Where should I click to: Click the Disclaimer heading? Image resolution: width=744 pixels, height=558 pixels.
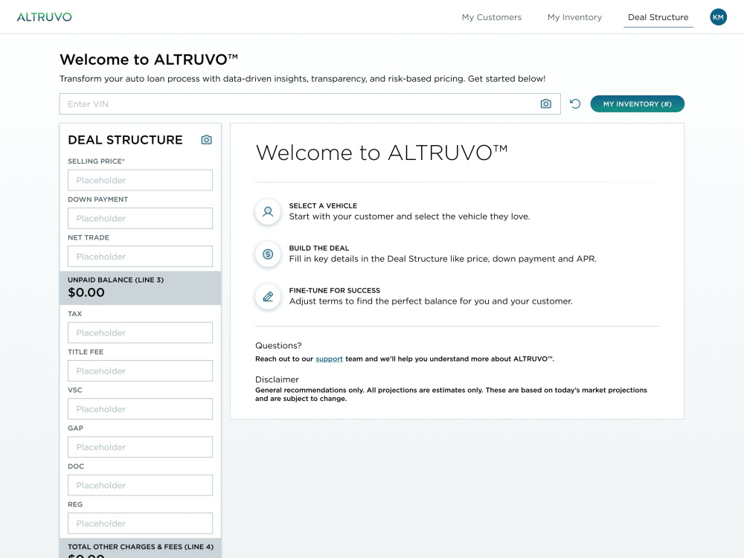(277, 379)
